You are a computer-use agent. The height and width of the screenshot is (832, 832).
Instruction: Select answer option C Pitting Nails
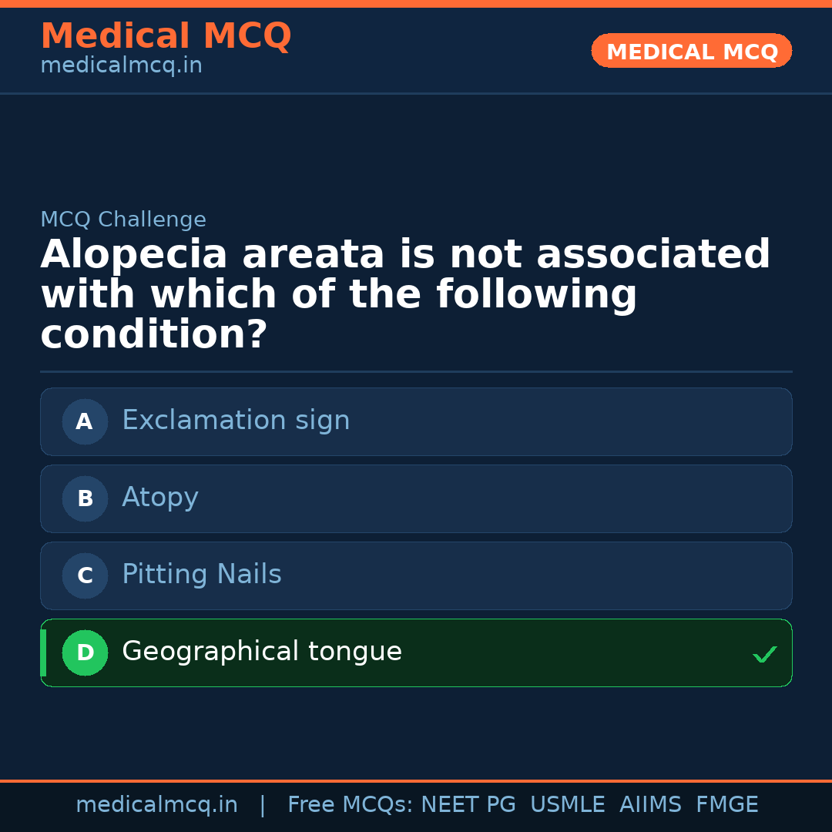click(x=416, y=575)
